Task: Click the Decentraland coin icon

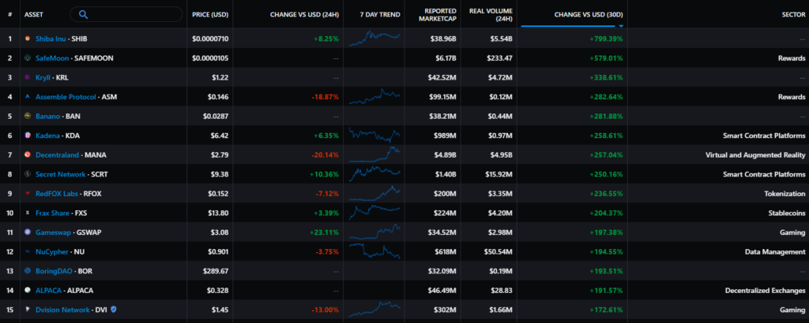Action: pyautogui.click(x=28, y=155)
